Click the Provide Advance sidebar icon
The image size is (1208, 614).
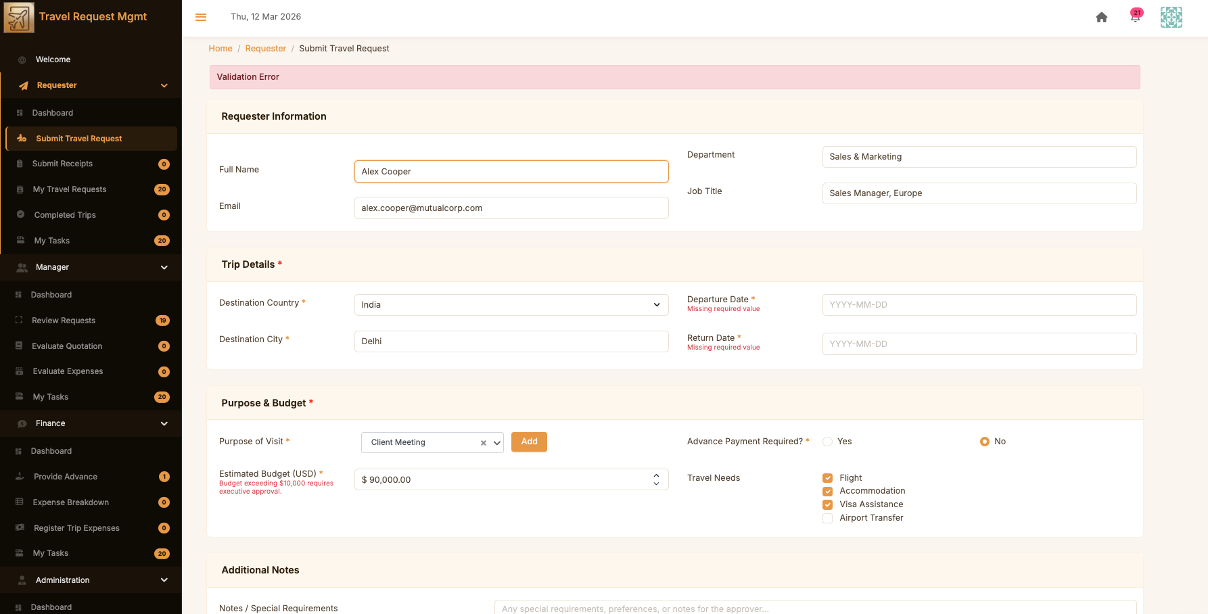(x=20, y=477)
